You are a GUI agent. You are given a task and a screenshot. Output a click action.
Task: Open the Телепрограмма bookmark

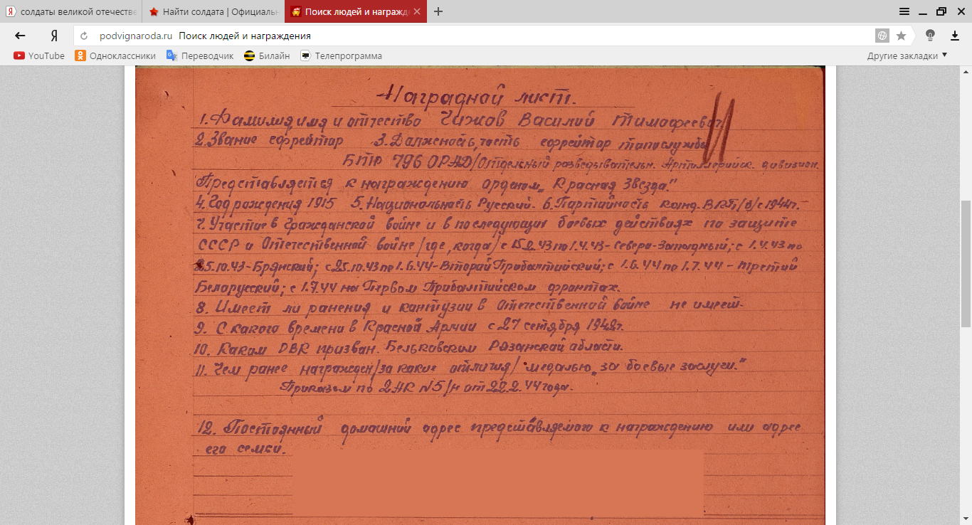[x=341, y=55]
